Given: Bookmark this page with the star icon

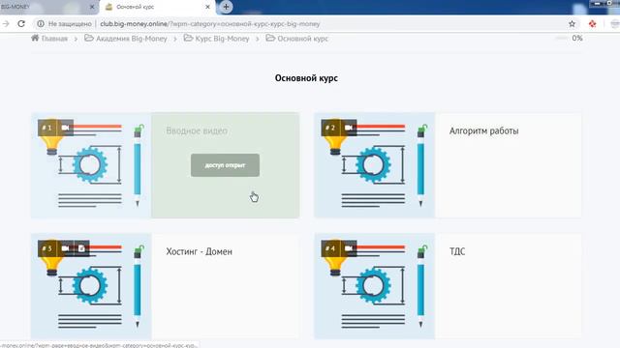Looking at the screenshot, I should (572, 23).
